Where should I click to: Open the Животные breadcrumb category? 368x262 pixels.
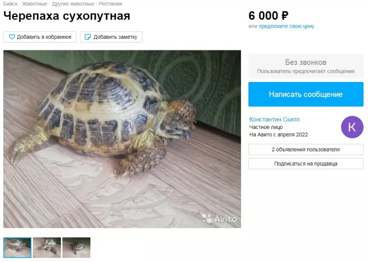[34, 4]
